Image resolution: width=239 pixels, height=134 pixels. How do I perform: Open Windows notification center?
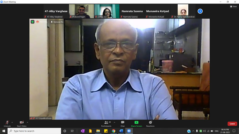(x=234, y=131)
